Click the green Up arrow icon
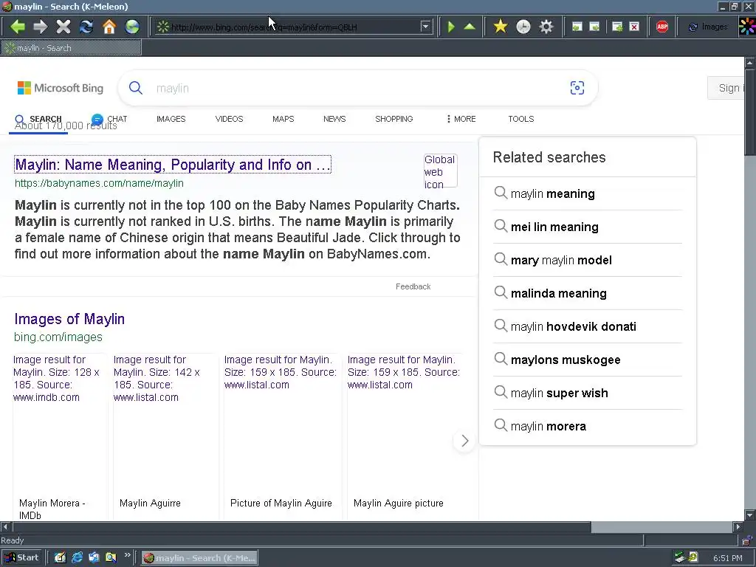Image resolution: width=756 pixels, height=567 pixels. click(470, 27)
